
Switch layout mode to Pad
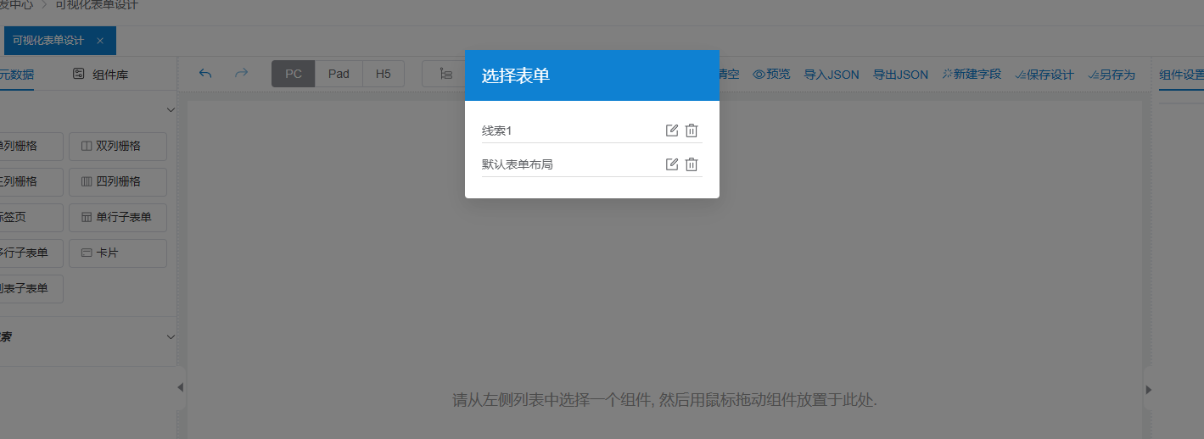point(339,74)
